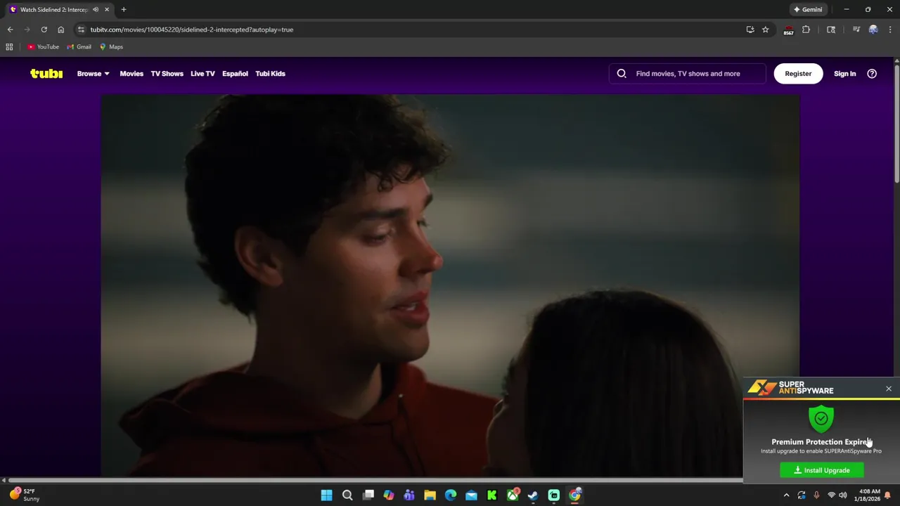
Task: Open Steam from the taskbar
Action: click(533, 495)
